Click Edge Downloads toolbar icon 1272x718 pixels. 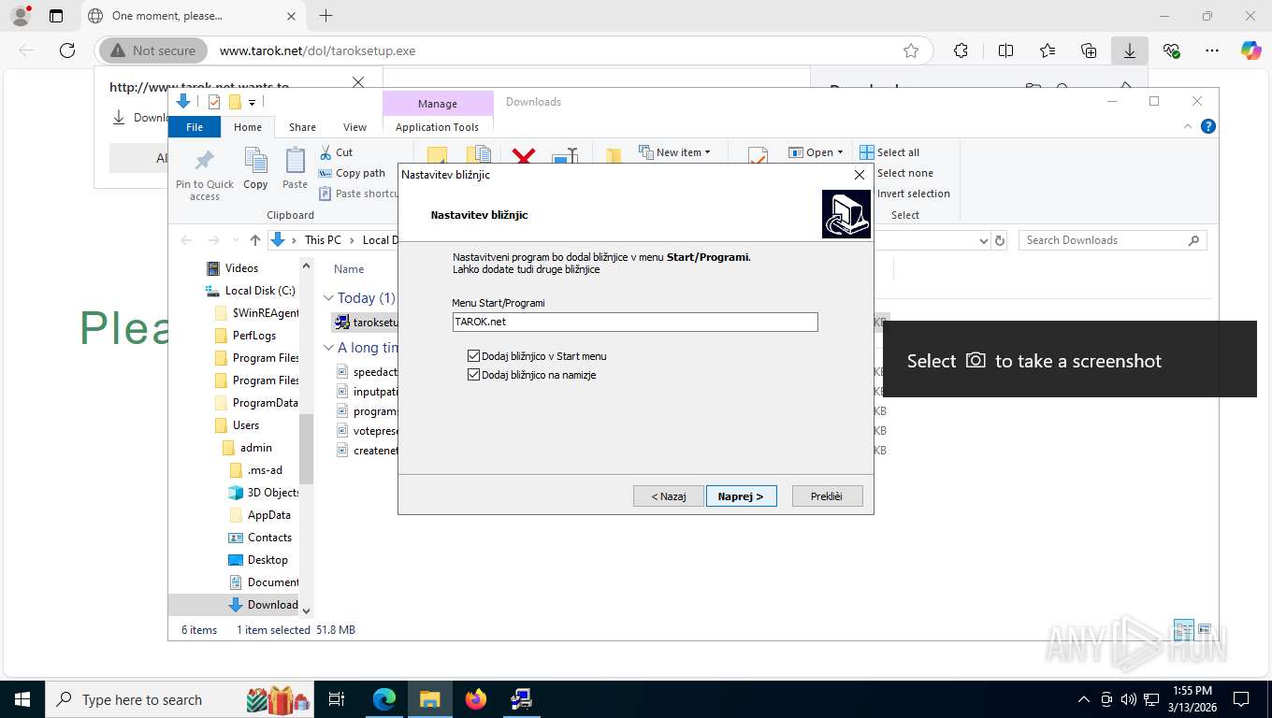coord(1130,50)
